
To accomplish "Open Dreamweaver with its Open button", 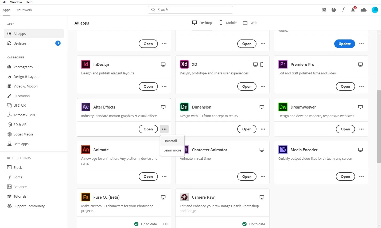I will (x=345, y=129).
